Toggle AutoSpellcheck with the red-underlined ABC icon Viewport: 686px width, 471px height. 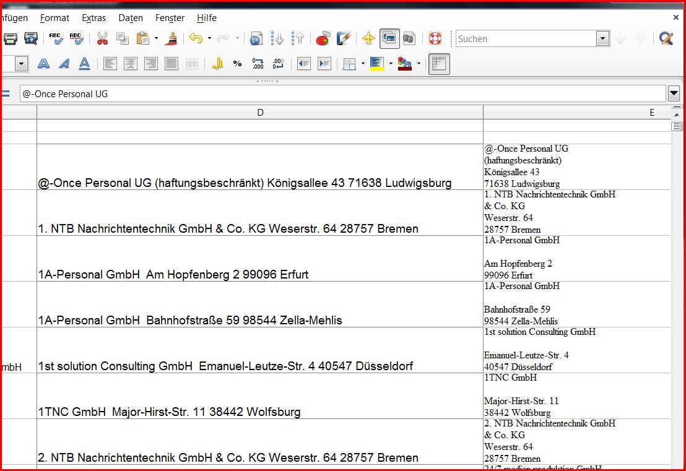[76, 38]
